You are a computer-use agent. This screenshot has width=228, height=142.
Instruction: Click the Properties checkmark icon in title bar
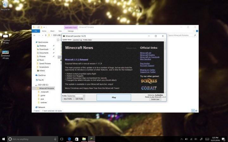point(38,27)
